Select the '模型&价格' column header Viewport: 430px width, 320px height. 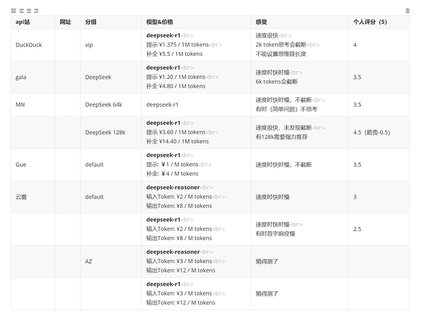[160, 22]
